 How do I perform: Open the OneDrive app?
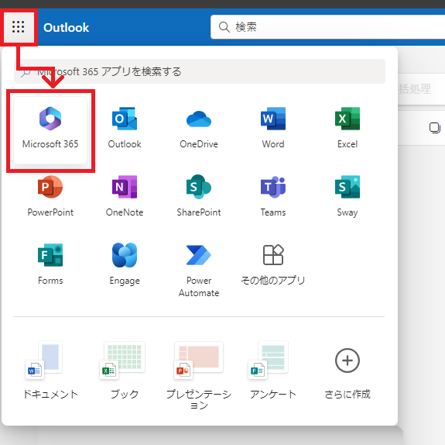[x=199, y=128]
